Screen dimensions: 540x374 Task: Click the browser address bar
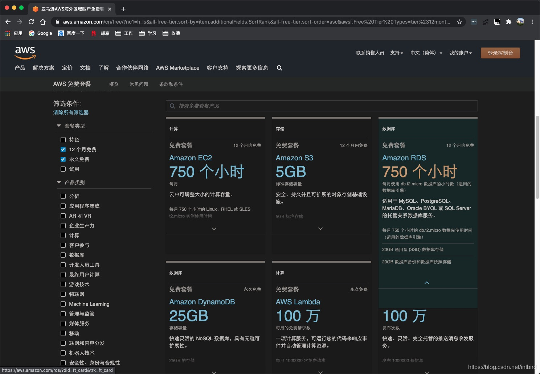pos(256,22)
